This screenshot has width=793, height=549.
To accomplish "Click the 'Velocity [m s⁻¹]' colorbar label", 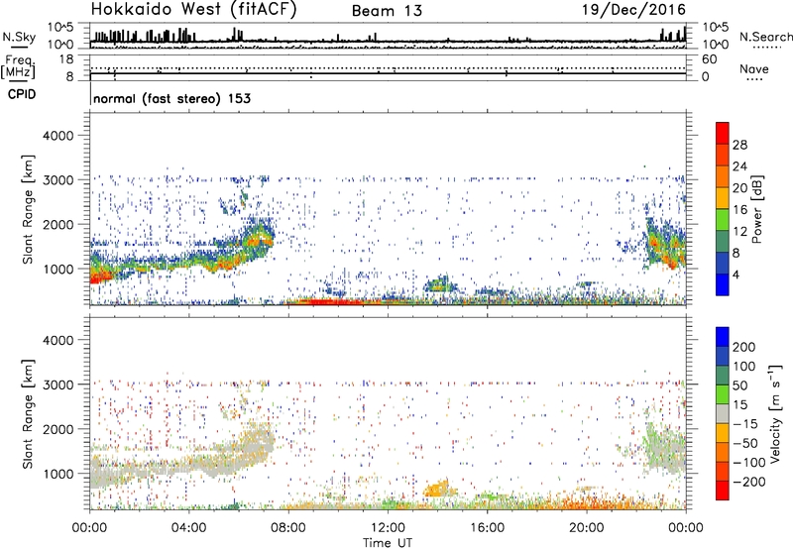I will 774,413.
